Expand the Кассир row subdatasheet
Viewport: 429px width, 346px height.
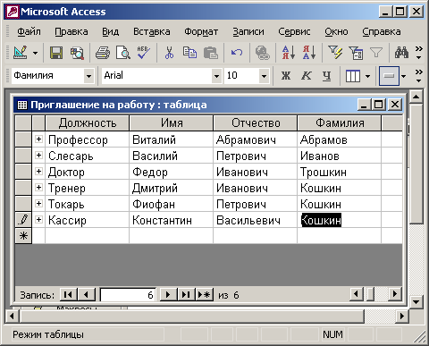[38, 219]
